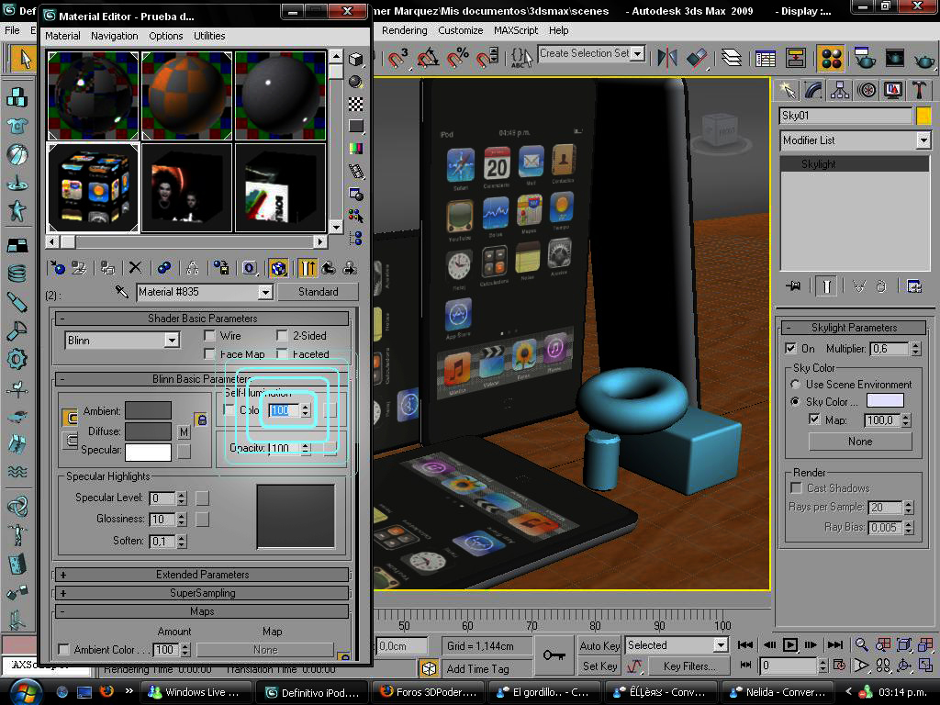This screenshot has width=940, height=705.
Task: Enable Ambient Color map checkbox
Action: coord(63,649)
